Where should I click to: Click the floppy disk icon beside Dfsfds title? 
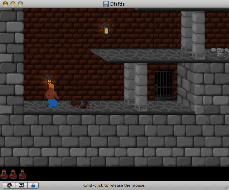pyautogui.click(x=106, y=4)
